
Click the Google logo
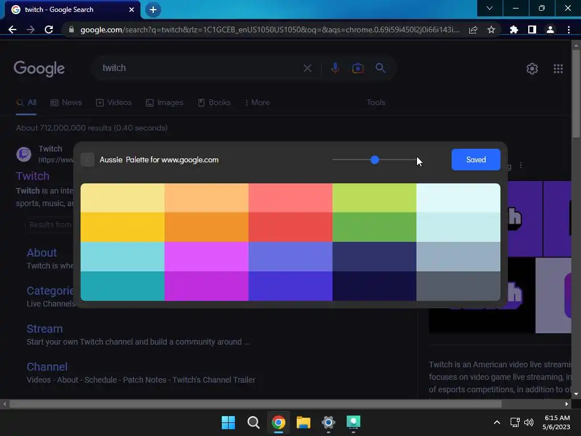click(39, 69)
